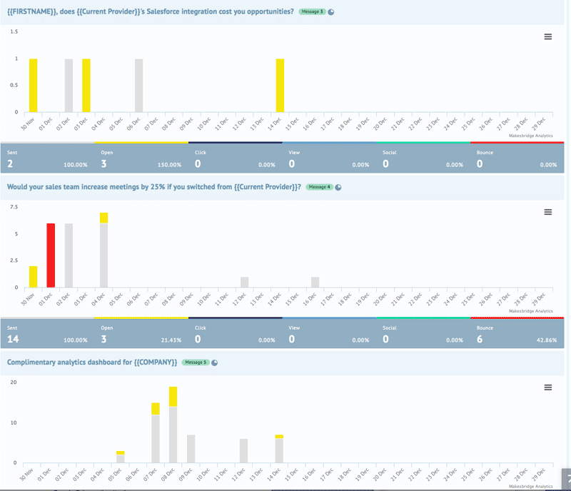The image size is (571, 491).
Task: Select the Message 5 badge label
Action: coord(194,362)
